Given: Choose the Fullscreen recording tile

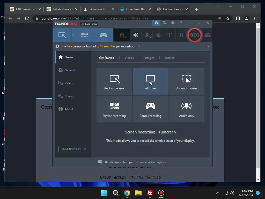Looking at the screenshot, I should [150, 82].
